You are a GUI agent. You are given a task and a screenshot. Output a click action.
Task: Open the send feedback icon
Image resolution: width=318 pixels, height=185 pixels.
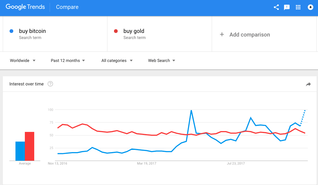pyautogui.click(x=287, y=7)
